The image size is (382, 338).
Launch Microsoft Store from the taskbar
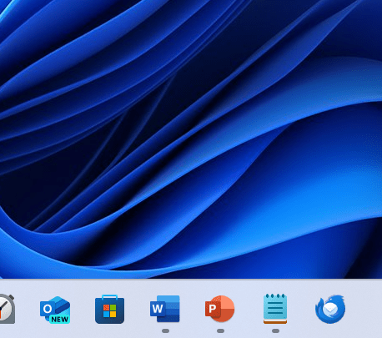tap(109, 309)
